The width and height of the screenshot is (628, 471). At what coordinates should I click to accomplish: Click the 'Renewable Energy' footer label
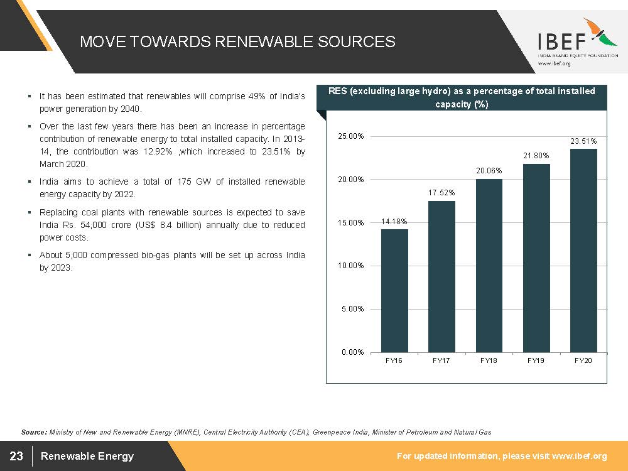tap(87, 456)
